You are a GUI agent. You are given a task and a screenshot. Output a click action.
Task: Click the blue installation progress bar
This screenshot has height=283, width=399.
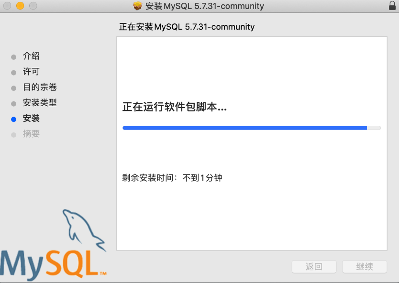tap(252, 128)
